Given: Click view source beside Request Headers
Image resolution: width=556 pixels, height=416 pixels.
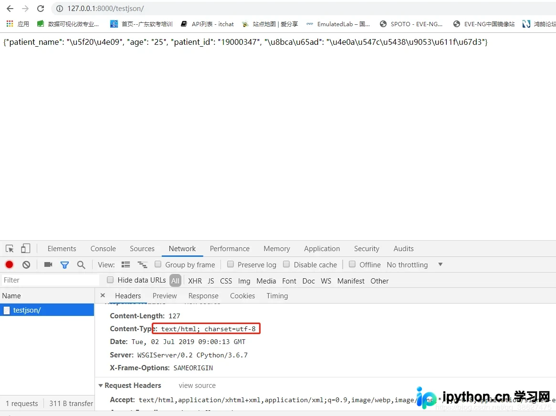Looking at the screenshot, I should pos(197,385).
